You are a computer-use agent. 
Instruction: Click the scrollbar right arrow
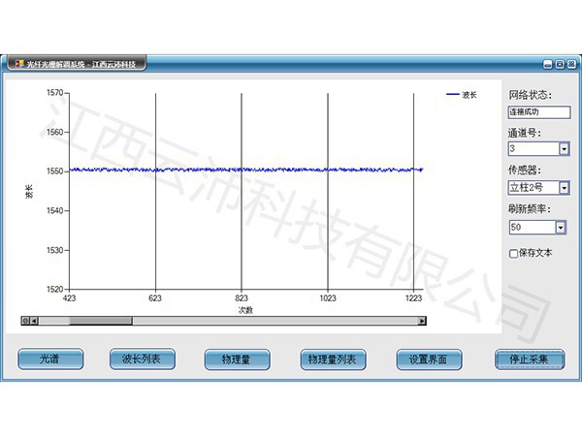click(422, 321)
